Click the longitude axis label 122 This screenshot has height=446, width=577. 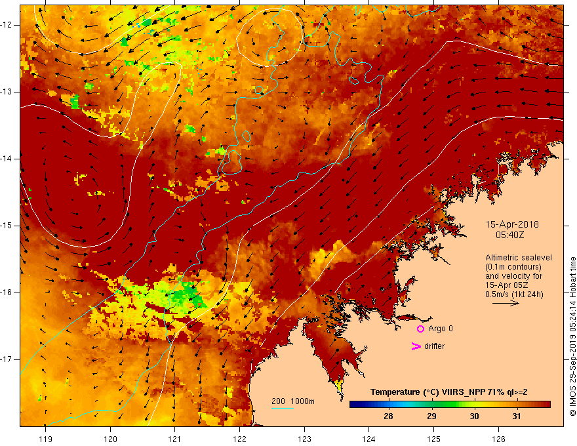click(239, 439)
